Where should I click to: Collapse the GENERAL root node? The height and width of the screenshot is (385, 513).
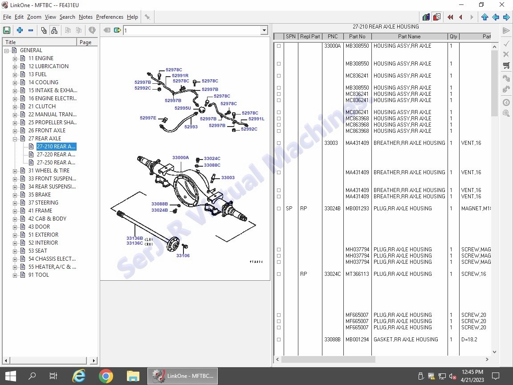pyautogui.click(x=6, y=51)
